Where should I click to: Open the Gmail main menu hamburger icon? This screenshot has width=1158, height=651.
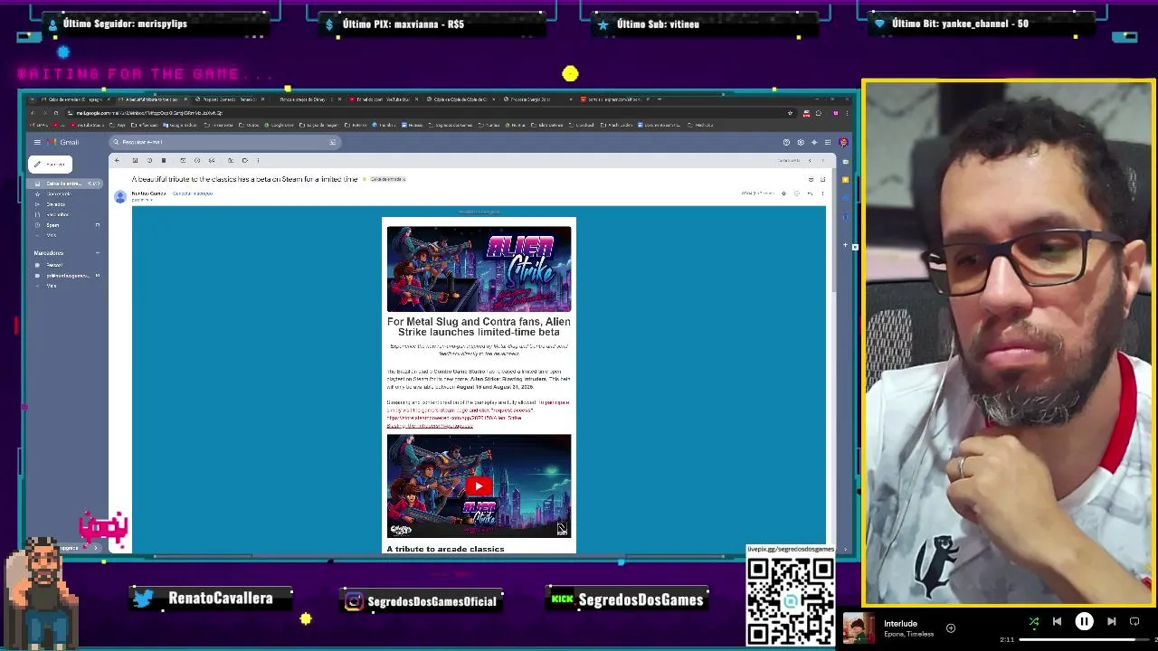pyautogui.click(x=37, y=142)
